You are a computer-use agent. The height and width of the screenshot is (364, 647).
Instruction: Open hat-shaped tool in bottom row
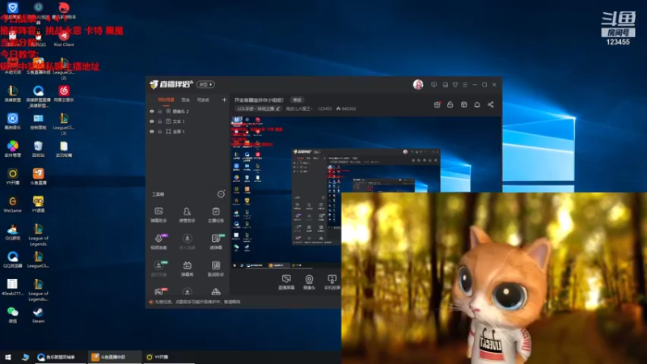[215, 292]
